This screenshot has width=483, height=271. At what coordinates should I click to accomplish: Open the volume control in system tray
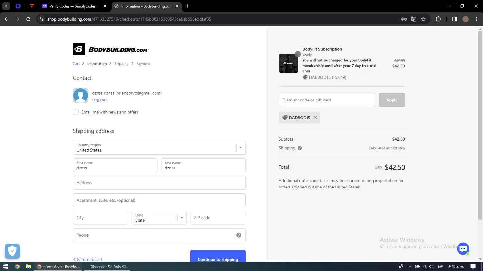431,267
